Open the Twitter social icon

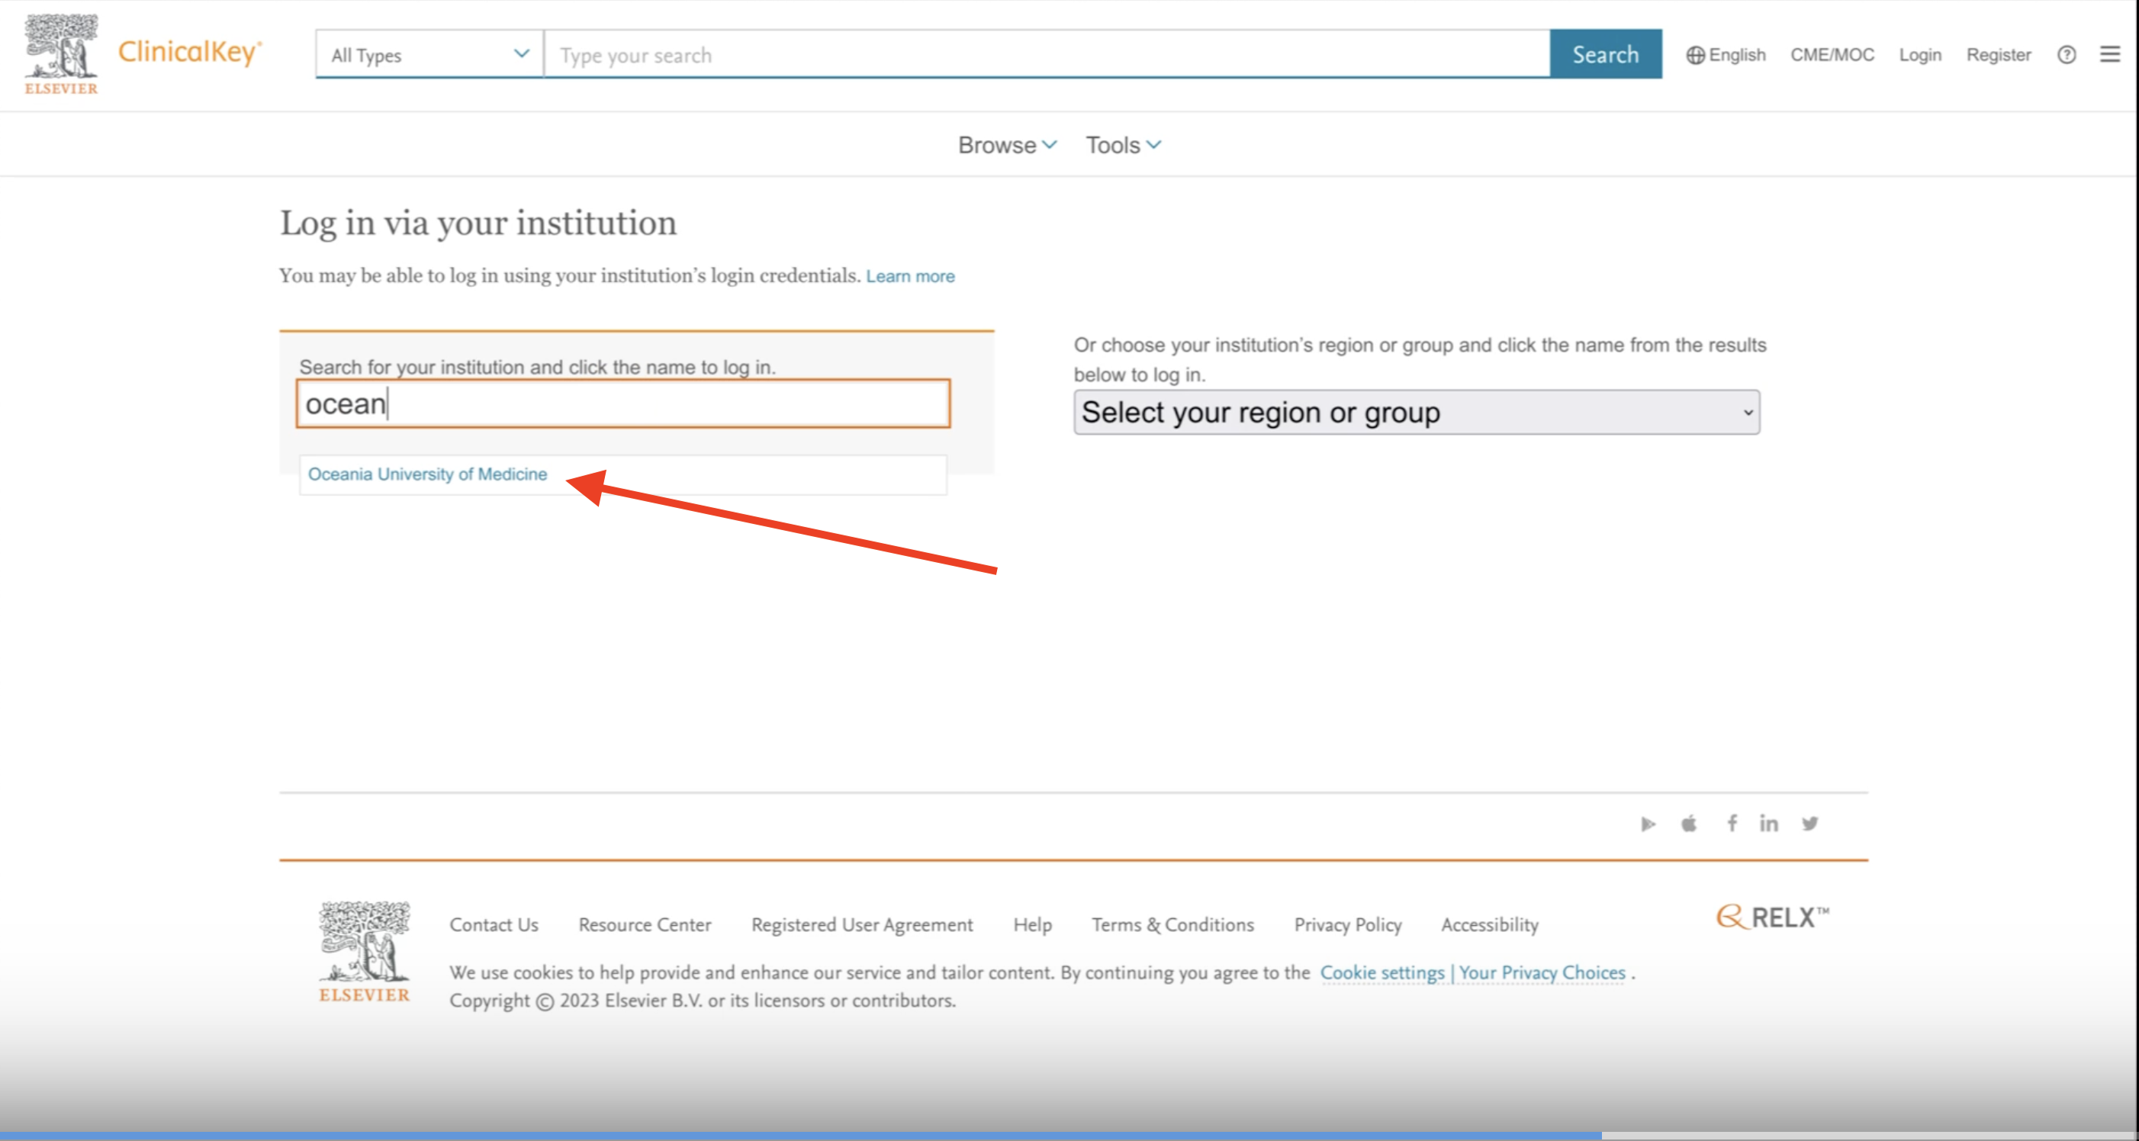pyautogui.click(x=1809, y=823)
